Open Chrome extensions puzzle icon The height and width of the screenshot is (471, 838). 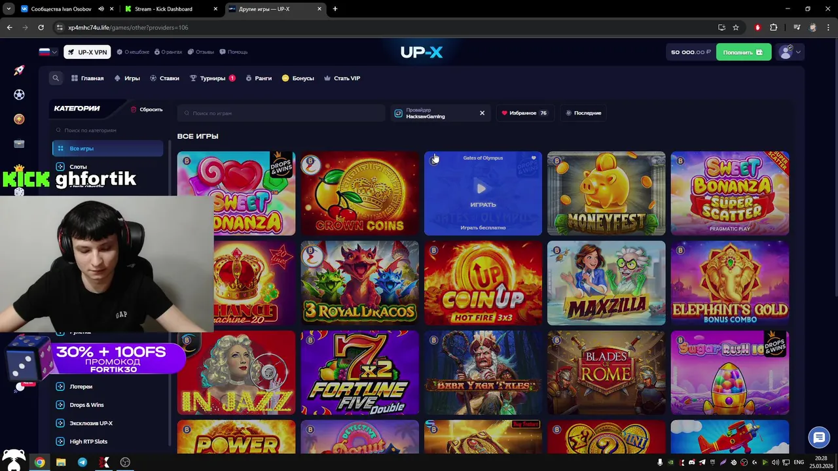774,27
